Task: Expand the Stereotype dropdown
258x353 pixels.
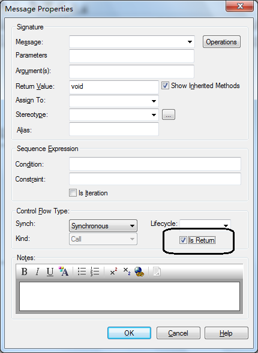Action: [154, 115]
